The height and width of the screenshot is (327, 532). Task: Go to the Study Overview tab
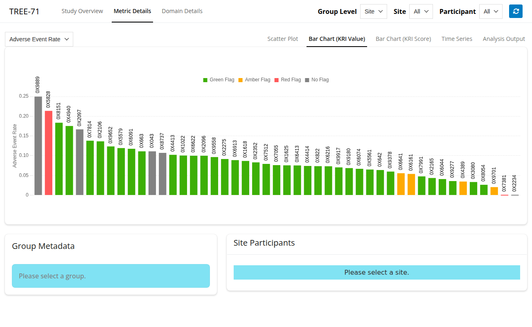82,11
